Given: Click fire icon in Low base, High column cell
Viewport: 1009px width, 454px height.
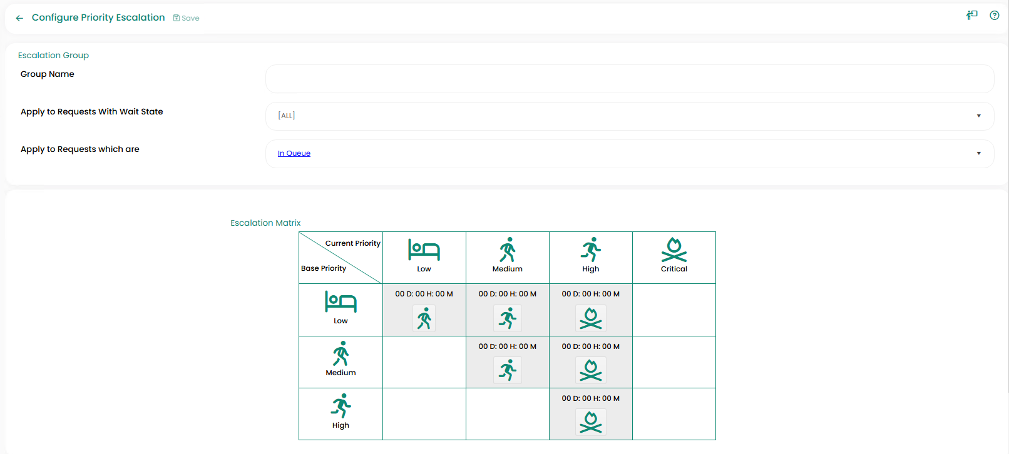Looking at the screenshot, I should click(591, 318).
